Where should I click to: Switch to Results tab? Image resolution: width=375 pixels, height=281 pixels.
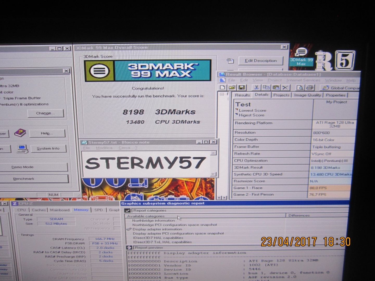tap(242, 95)
